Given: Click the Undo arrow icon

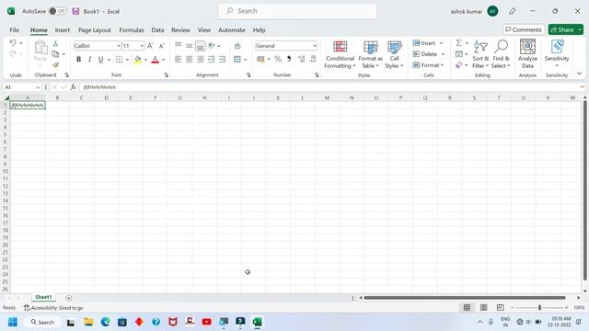Looking at the screenshot, I should pos(13,43).
